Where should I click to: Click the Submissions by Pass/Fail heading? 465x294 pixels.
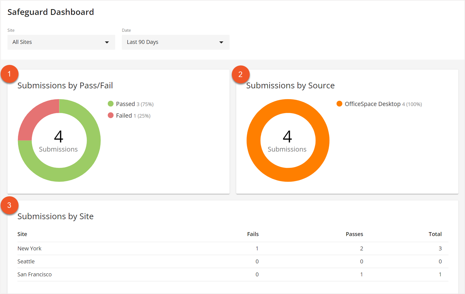65,86
